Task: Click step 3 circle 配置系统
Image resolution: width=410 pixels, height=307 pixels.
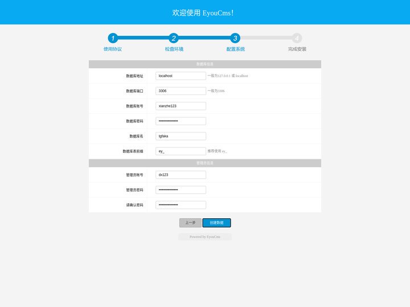Action: [x=235, y=38]
